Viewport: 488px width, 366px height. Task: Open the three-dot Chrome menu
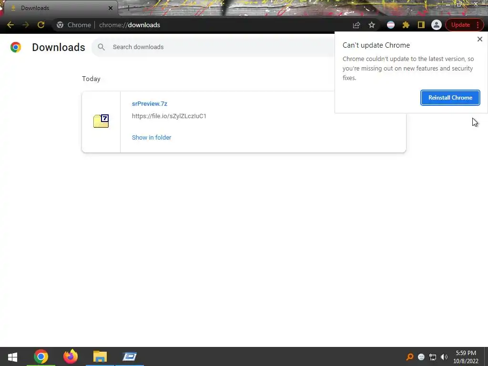[478, 25]
